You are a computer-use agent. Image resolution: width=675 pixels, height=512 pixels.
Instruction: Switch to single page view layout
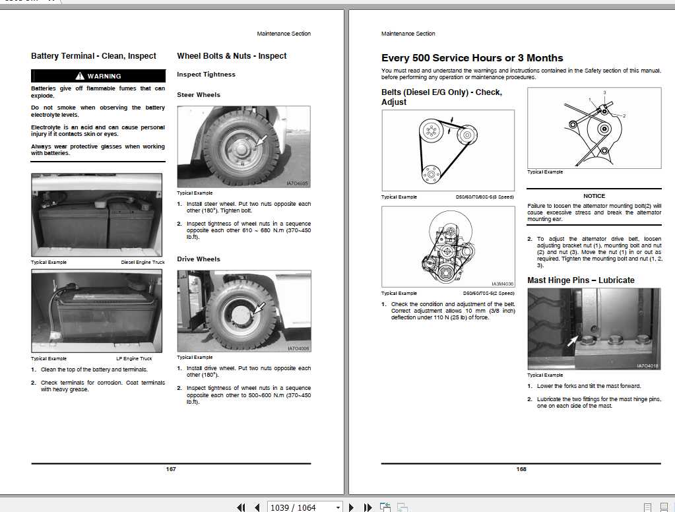click(647, 507)
